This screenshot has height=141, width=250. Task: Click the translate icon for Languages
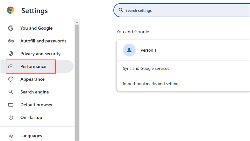pyautogui.click(x=11, y=136)
